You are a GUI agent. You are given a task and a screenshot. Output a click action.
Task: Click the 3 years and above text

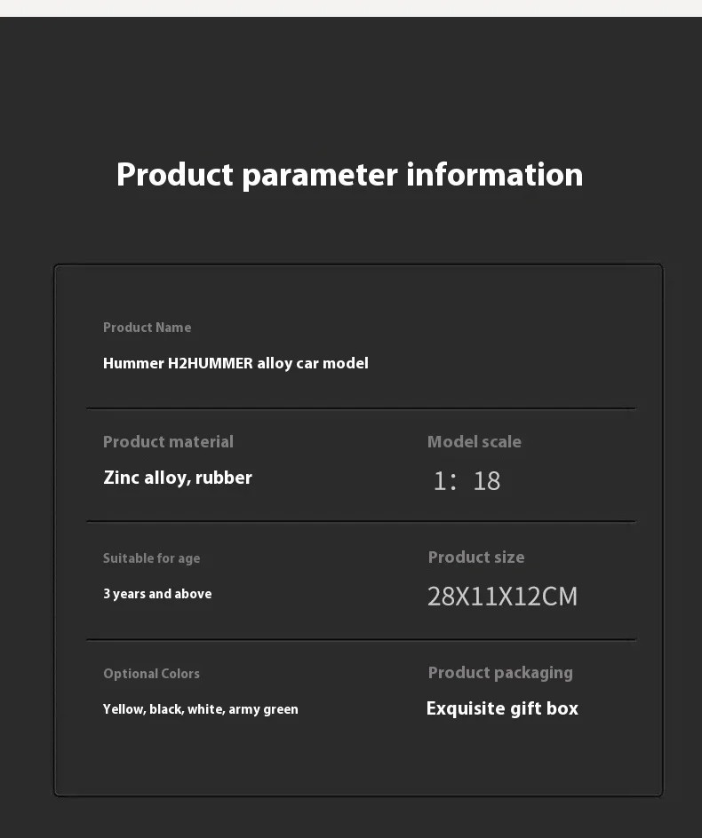pos(157,594)
